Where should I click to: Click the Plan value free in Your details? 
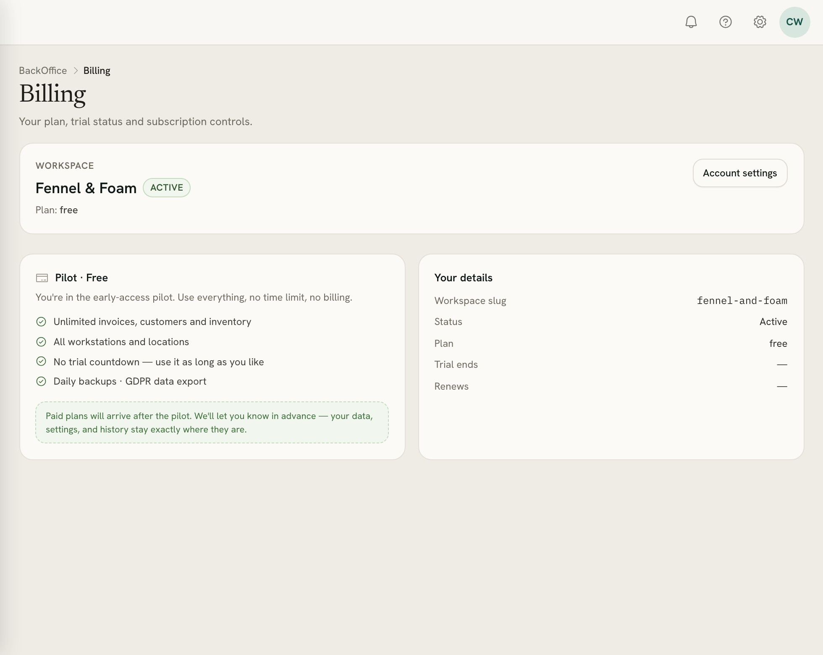pos(778,343)
